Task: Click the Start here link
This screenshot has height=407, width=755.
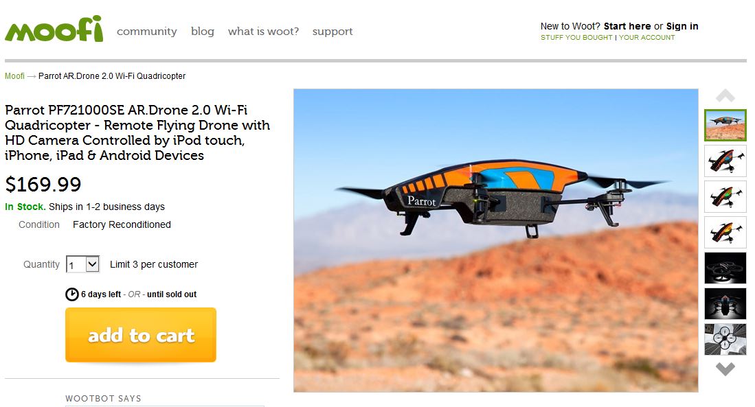Action: [627, 26]
